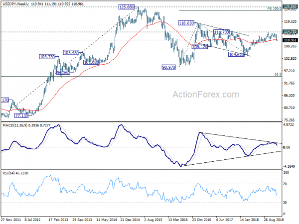
Task: Click the current price tag 110.961
Action: [290, 40]
